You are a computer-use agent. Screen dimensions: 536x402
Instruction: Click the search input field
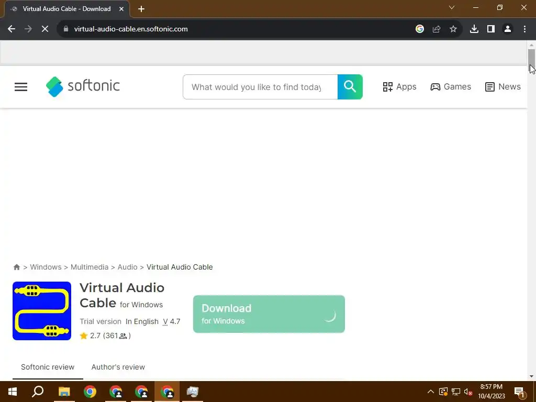pyautogui.click(x=260, y=87)
